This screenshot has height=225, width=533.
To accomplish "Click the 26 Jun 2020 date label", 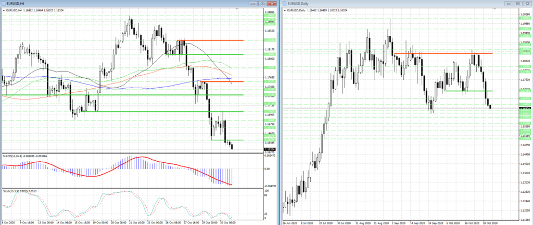I will (289, 222).
